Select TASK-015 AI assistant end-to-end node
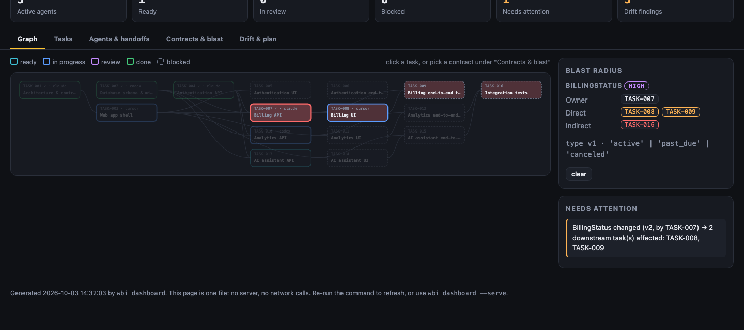Viewport: 744px width, 330px height. [434, 135]
